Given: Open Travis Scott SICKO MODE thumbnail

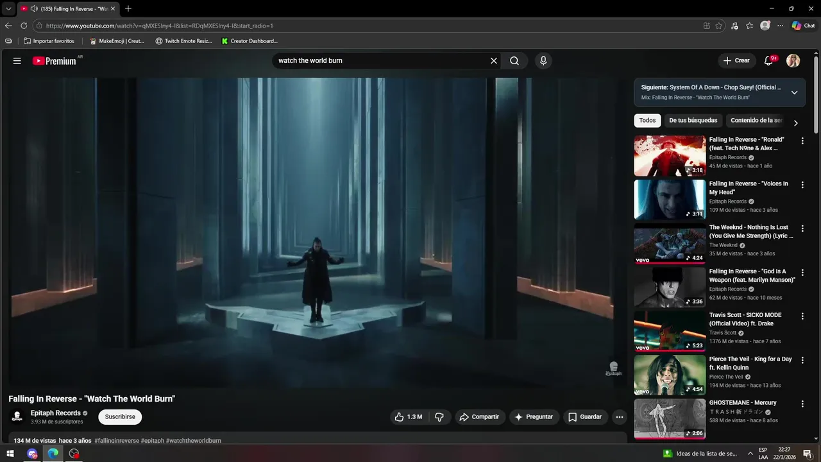Looking at the screenshot, I should (x=670, y=331).
